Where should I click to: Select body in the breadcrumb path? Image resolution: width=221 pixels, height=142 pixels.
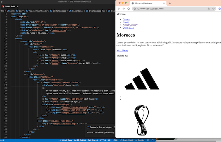pos(20,11)
